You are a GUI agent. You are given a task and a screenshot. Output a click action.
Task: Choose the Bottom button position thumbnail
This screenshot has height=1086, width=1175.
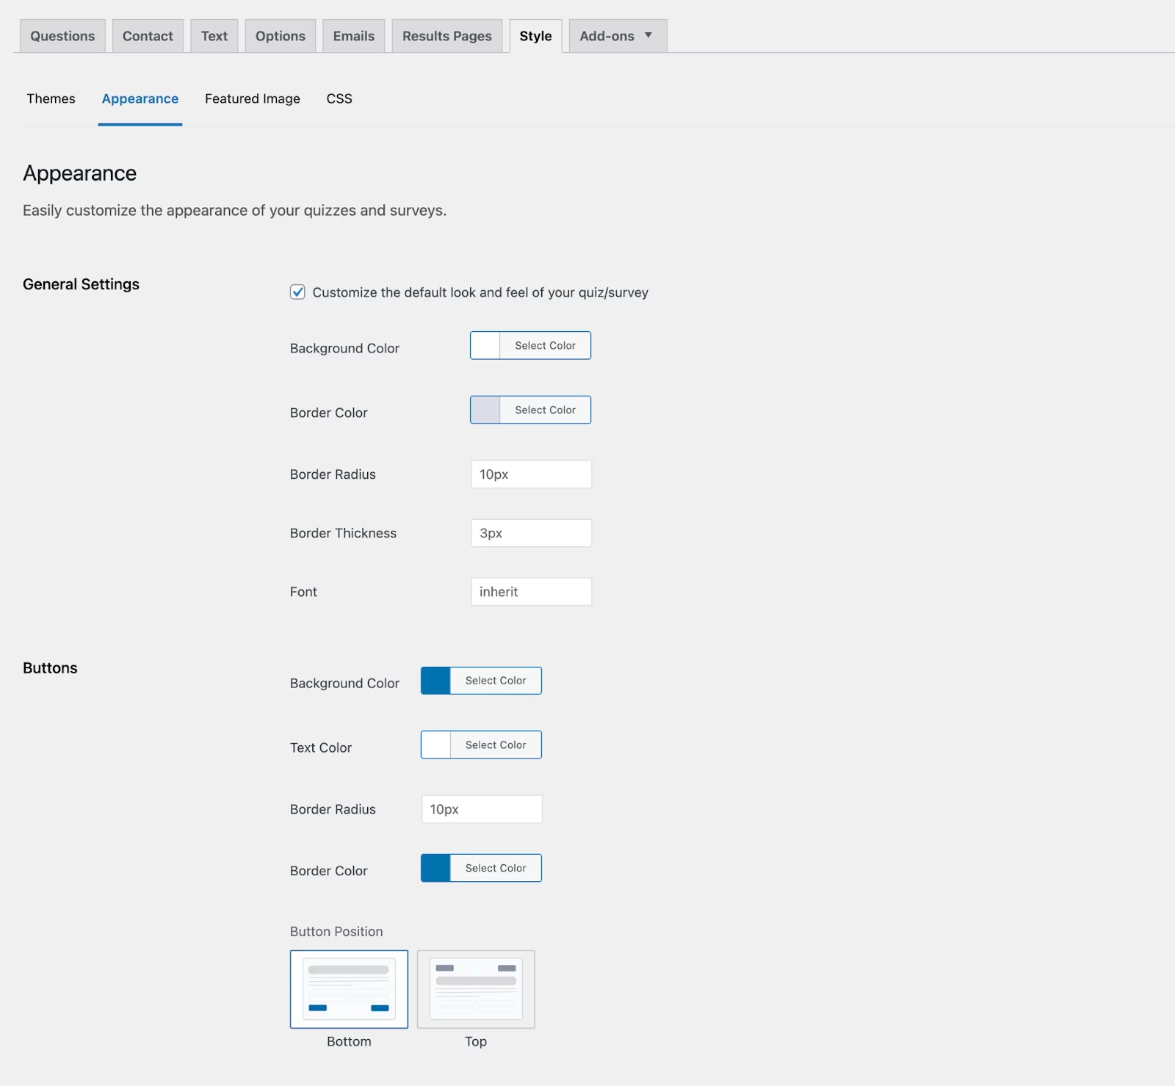pyautogui.click(x=349, y=989)
